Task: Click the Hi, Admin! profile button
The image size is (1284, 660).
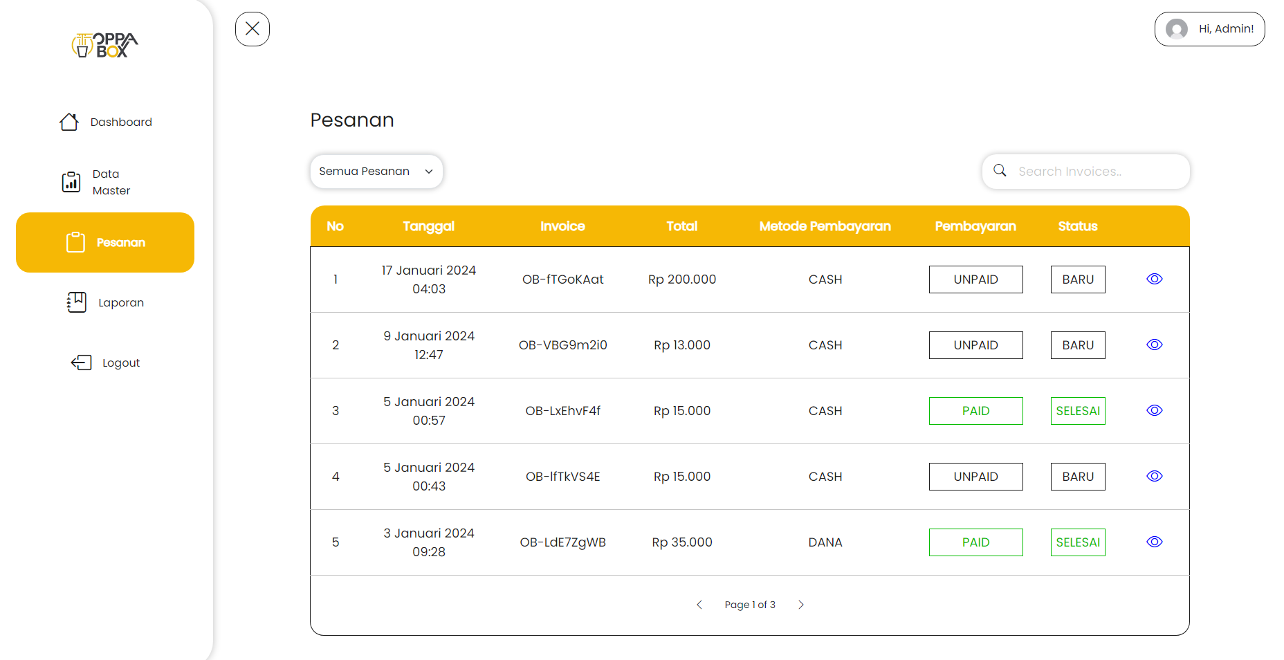Action: click(1209, 29)
